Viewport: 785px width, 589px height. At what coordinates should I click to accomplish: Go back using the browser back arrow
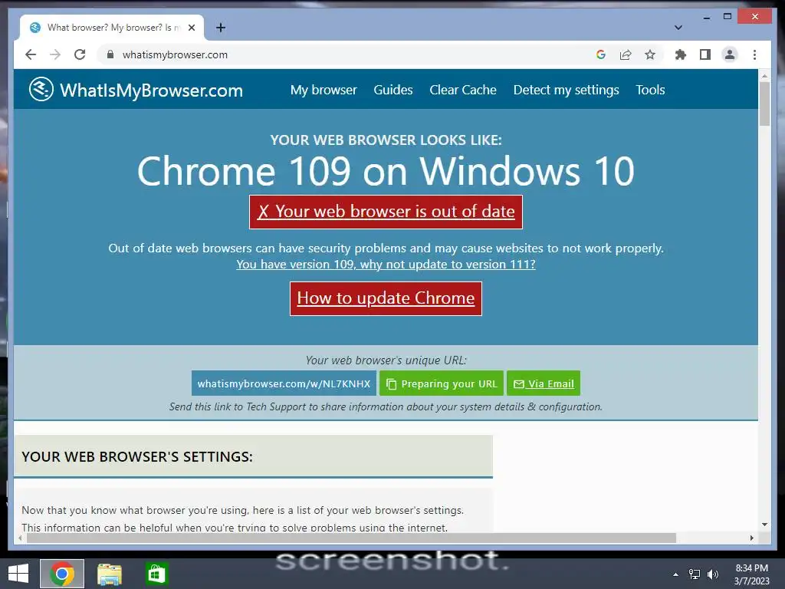pos(31,54)
